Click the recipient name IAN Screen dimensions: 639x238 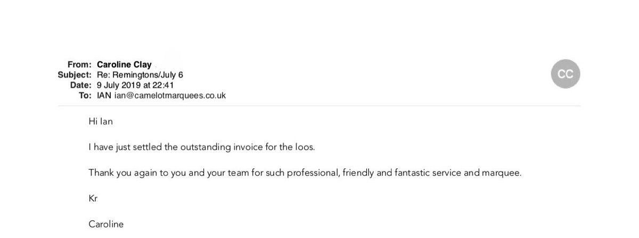pyautogui.click(x=104, y=96)
